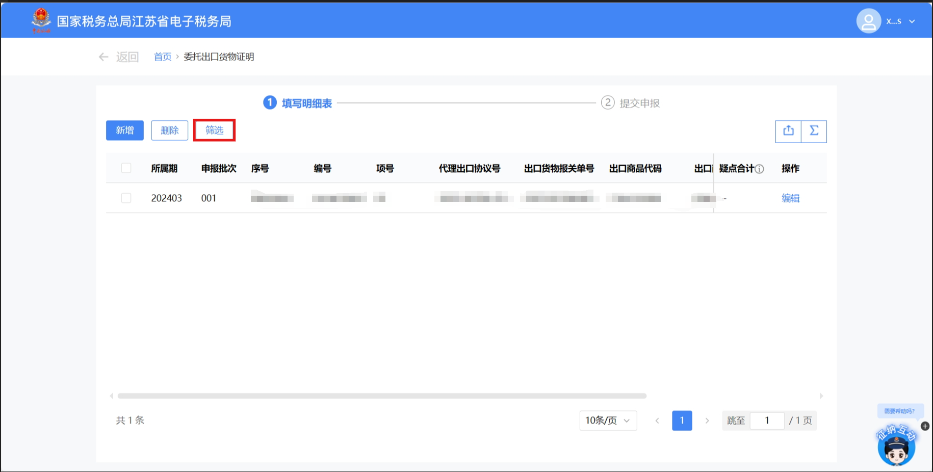The height and width of the screenshot is (472, 933).
Task: Click the 新增 button
Action: tap(125, 130)
